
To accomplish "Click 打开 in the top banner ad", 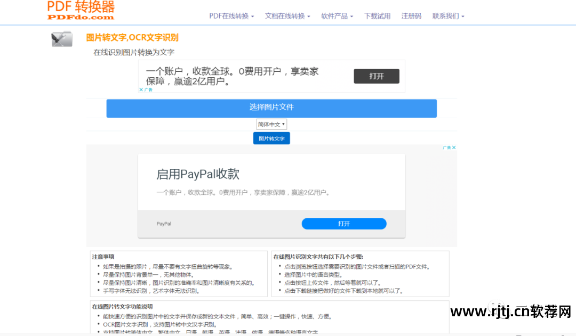I will tap(377, 76).
